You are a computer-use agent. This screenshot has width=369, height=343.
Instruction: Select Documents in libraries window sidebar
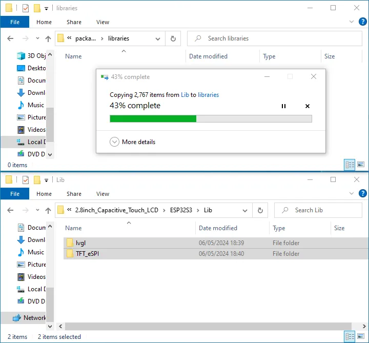tap(31, 80)
